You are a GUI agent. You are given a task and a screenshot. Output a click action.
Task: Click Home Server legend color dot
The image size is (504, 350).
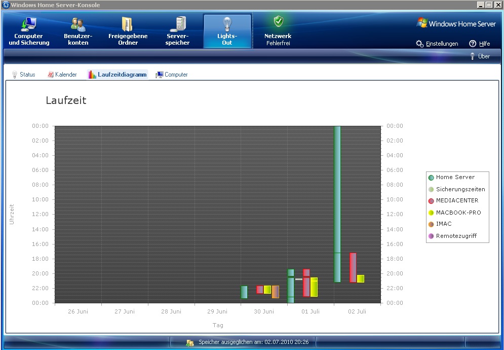431,178
